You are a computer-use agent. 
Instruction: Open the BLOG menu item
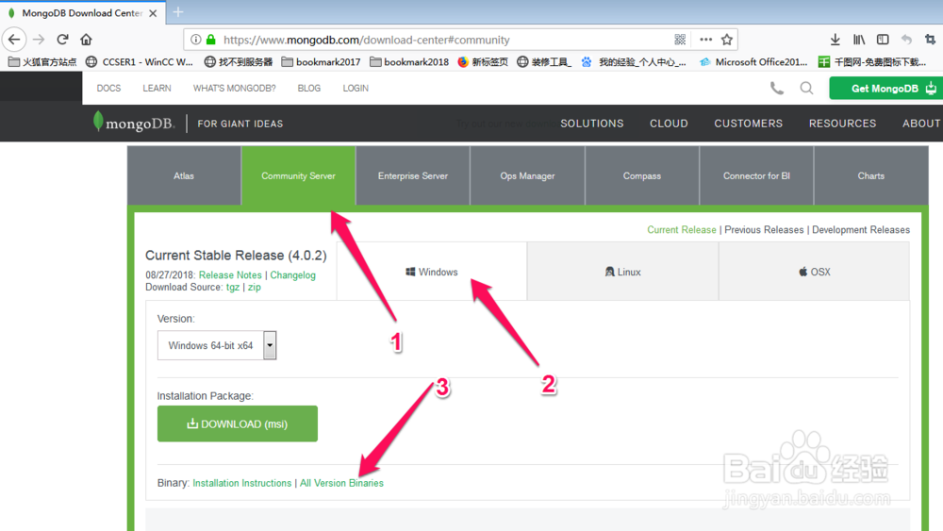coord(309,88)
